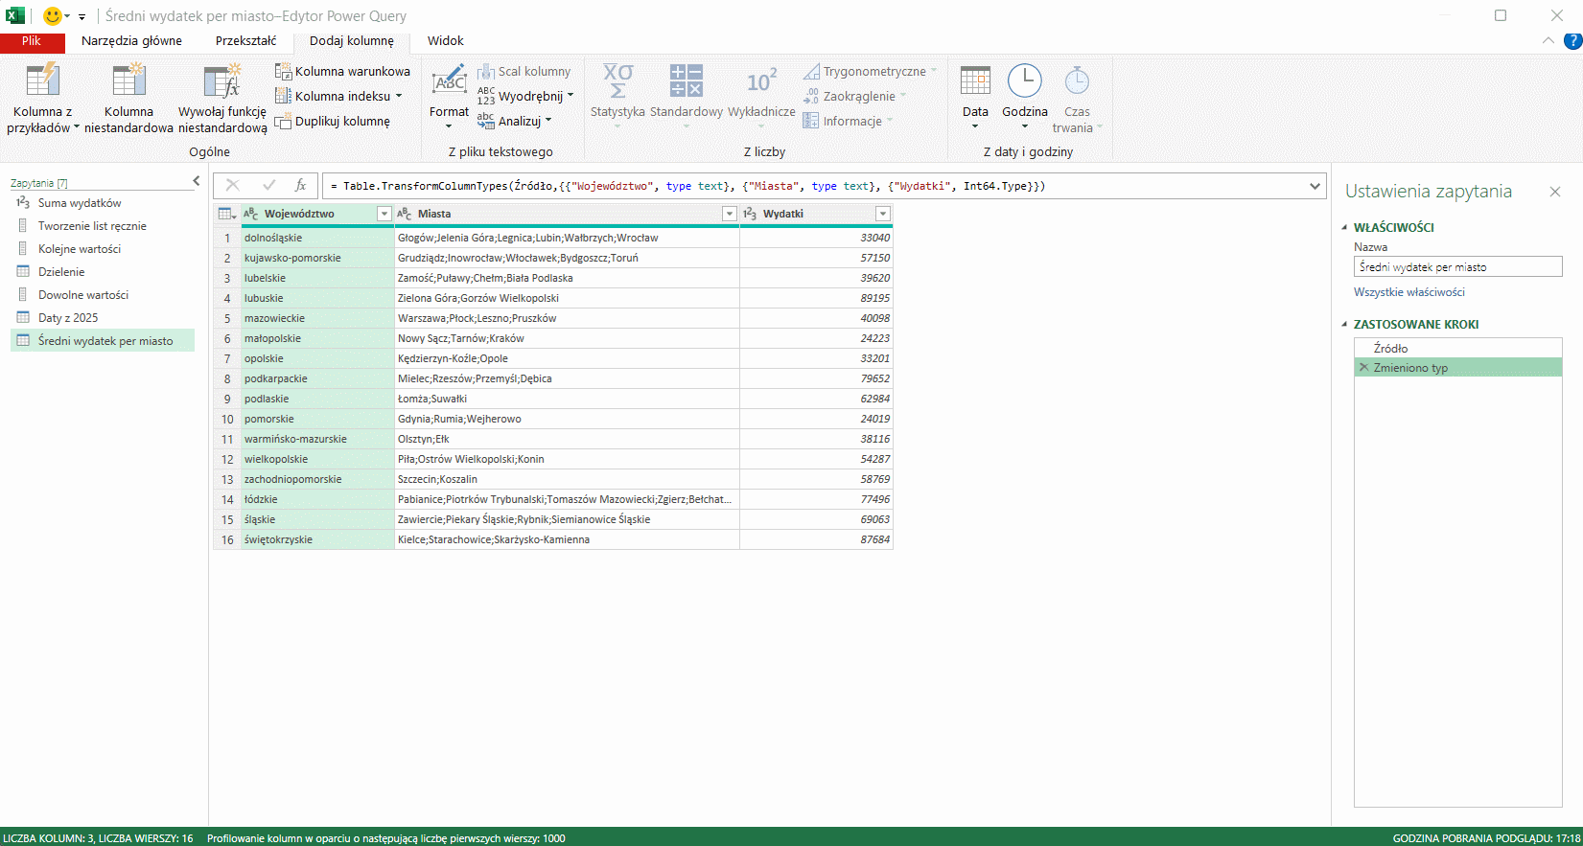
Task: Open Zaokrąglenie menu
Action: click(x=854, y=96)
